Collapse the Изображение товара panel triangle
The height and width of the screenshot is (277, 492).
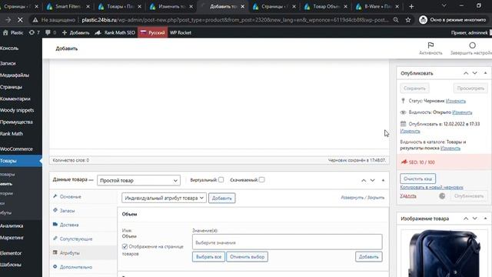(485, 219)
